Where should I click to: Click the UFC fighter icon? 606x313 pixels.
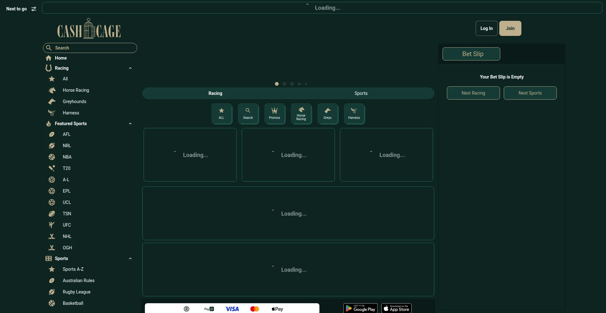(x=52, y=225)
